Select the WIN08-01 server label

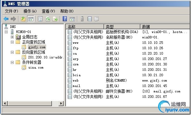(x=24, y=32)
